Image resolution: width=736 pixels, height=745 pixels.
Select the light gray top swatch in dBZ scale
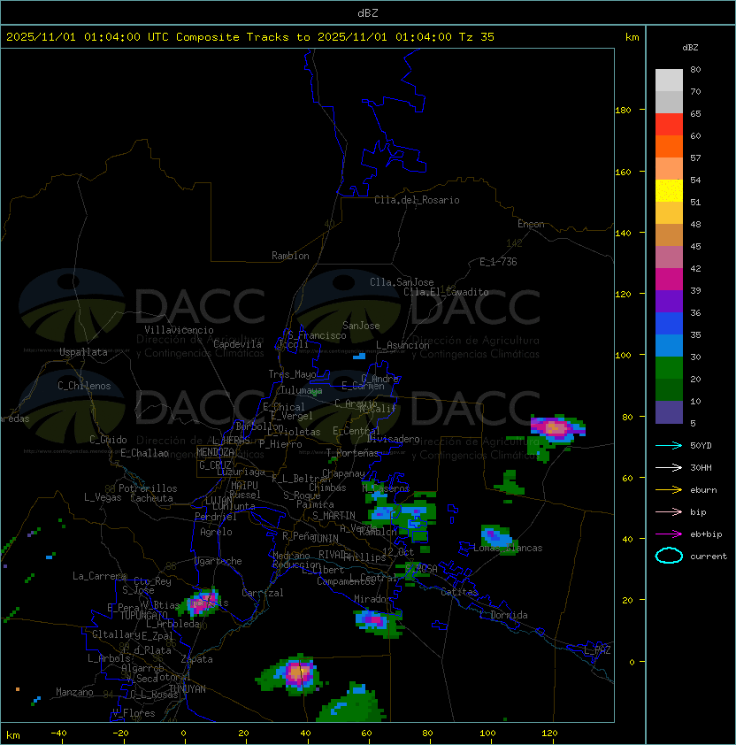click(x=669, y=80)
